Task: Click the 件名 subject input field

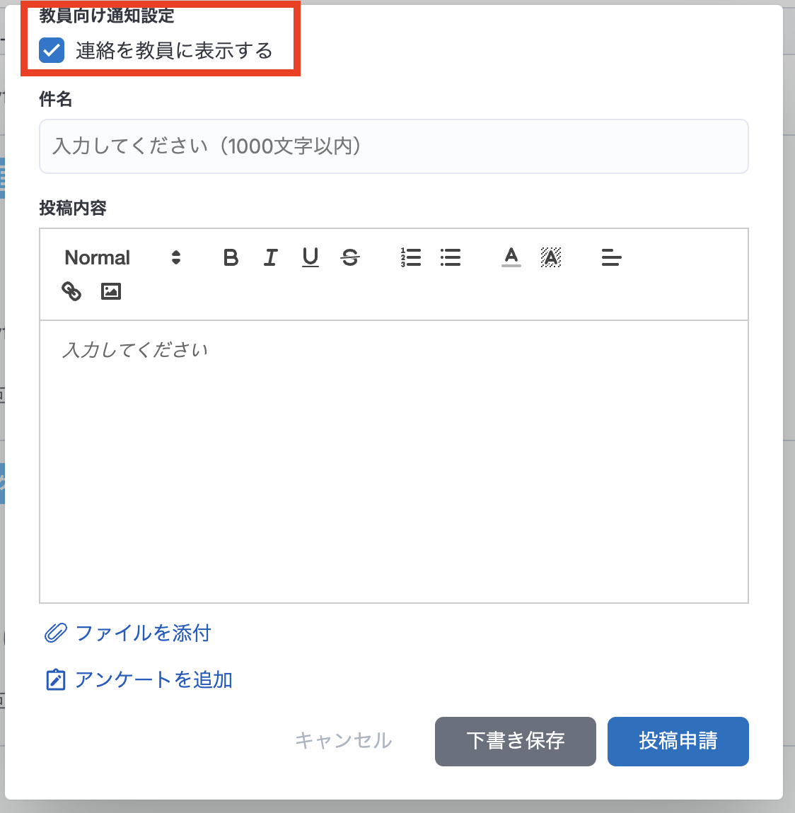Action: click(x=394, y=146)
